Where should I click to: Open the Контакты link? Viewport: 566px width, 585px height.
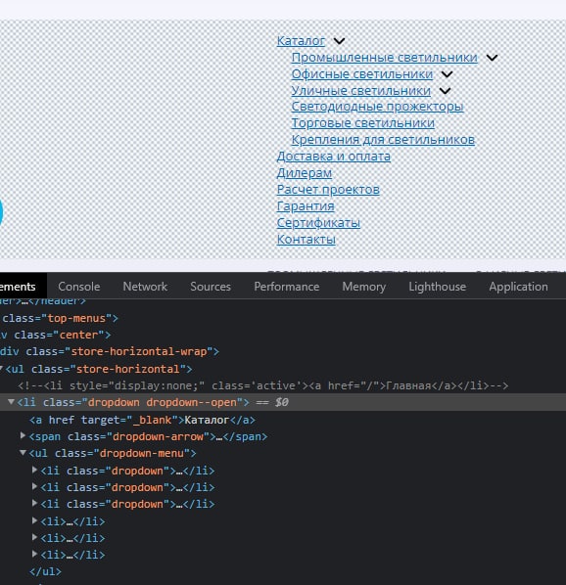[306, 239]
